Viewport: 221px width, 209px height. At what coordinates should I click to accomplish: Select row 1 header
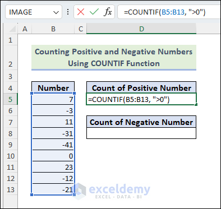click(10, 40)
